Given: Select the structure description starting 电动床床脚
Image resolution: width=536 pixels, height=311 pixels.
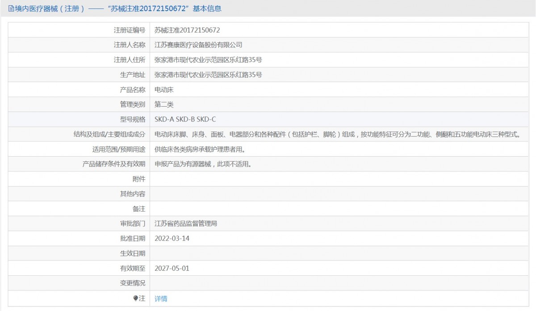Looking at the screenshot, I should click(x=337, y=134).
